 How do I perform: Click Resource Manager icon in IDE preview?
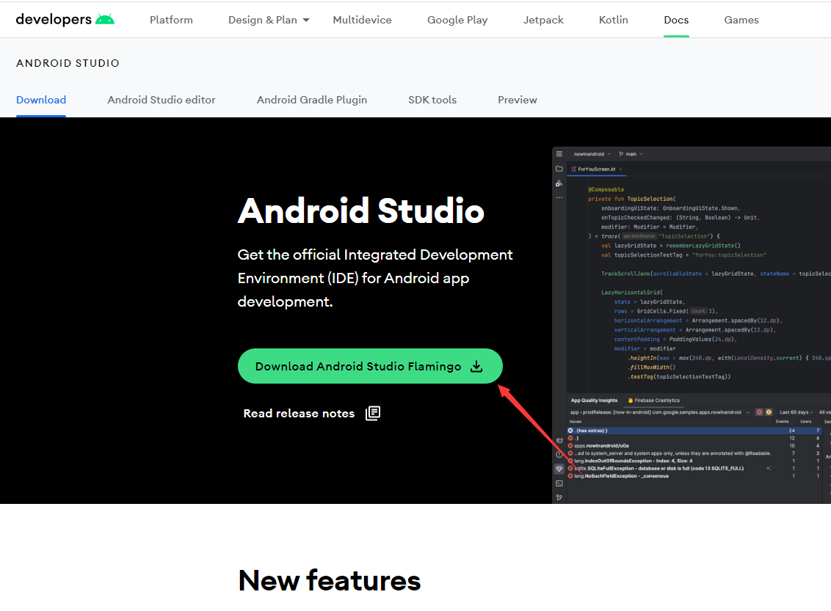559,183
